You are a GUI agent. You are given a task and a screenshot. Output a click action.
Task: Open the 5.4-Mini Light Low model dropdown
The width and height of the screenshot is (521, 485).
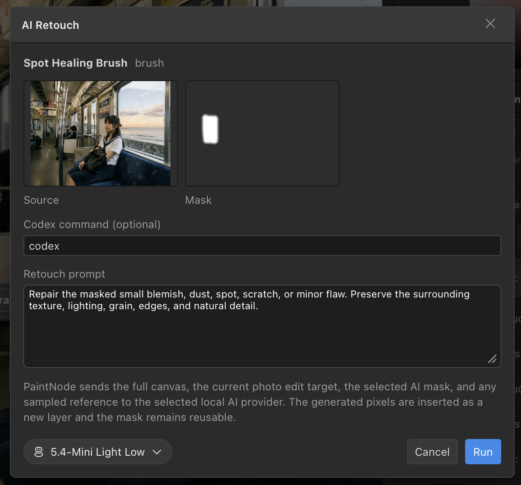98,452
